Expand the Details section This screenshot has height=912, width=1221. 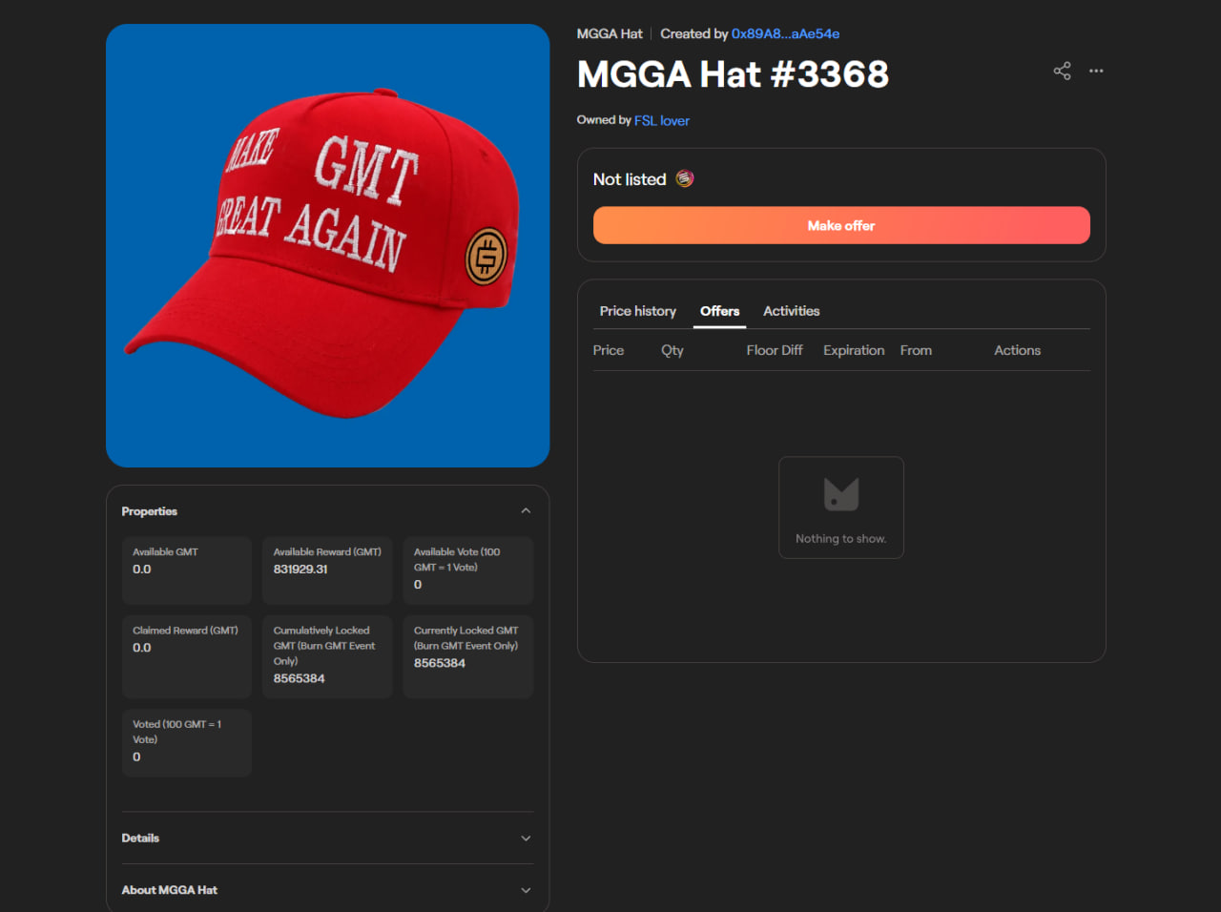[x=327, y=838]
